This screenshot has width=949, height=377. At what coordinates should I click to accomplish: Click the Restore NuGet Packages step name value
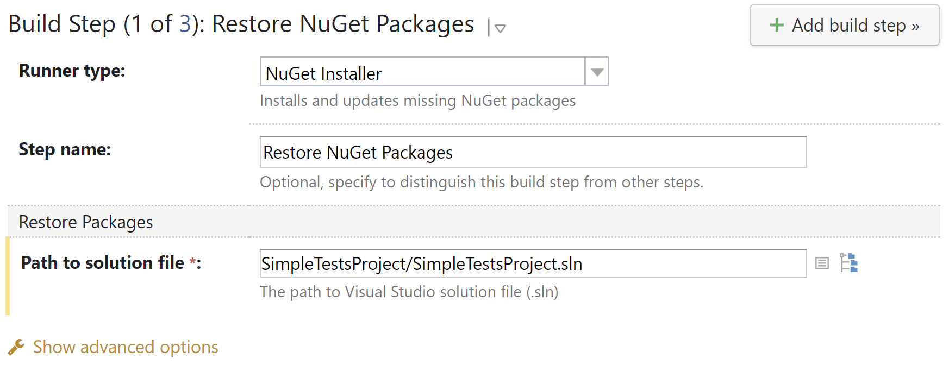(x=357, y=152)
